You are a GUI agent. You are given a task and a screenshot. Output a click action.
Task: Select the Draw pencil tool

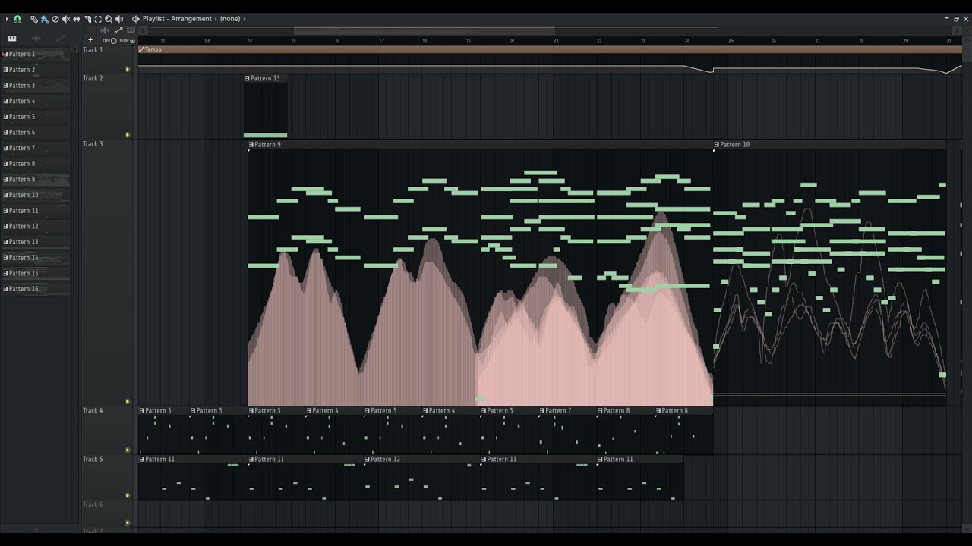34,19
